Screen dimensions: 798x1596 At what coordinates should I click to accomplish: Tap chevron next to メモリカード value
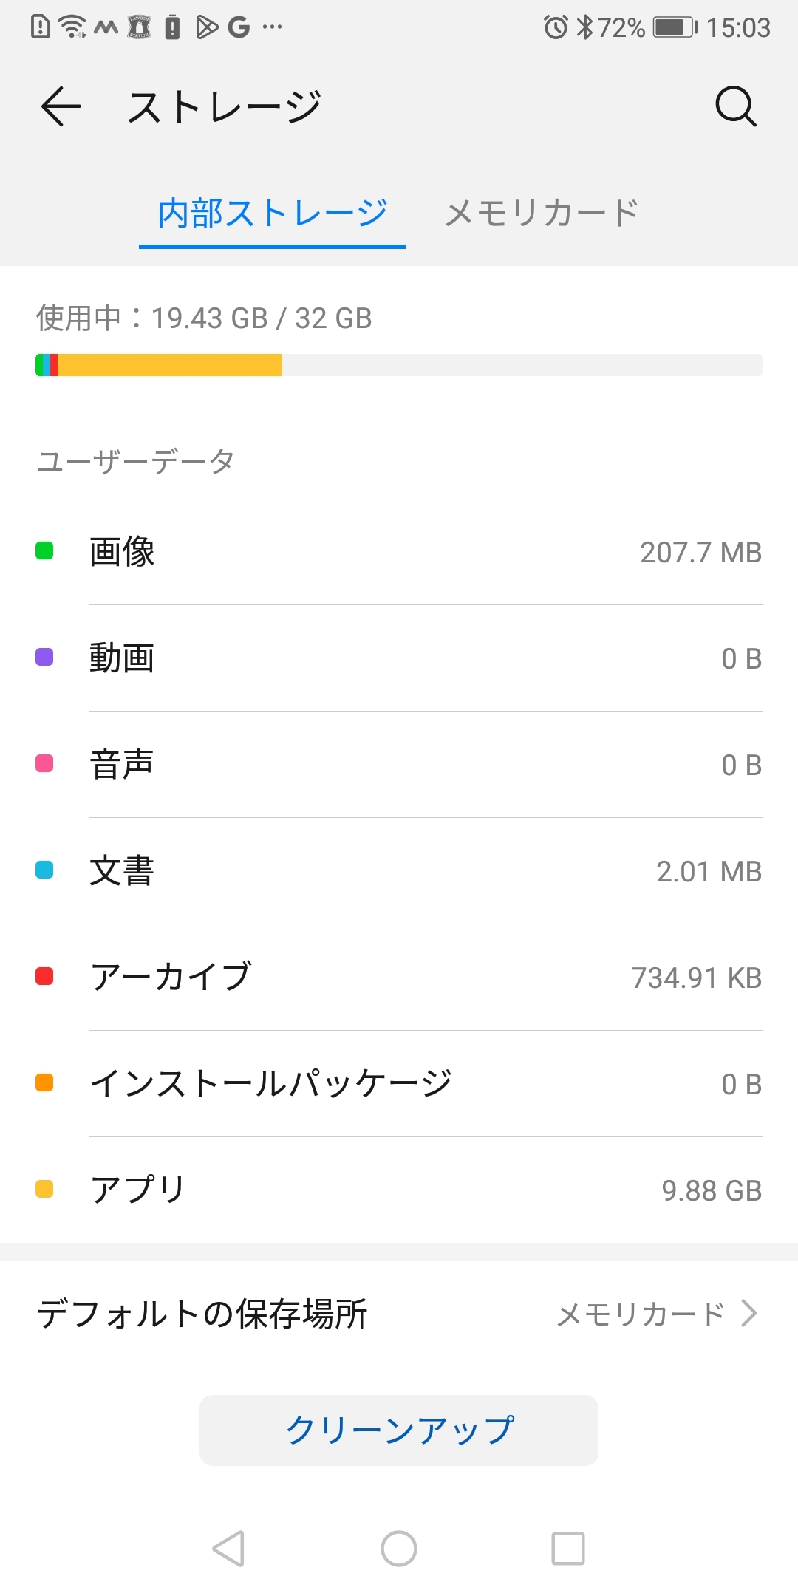pyautogui.click(x=749, y=1314)
